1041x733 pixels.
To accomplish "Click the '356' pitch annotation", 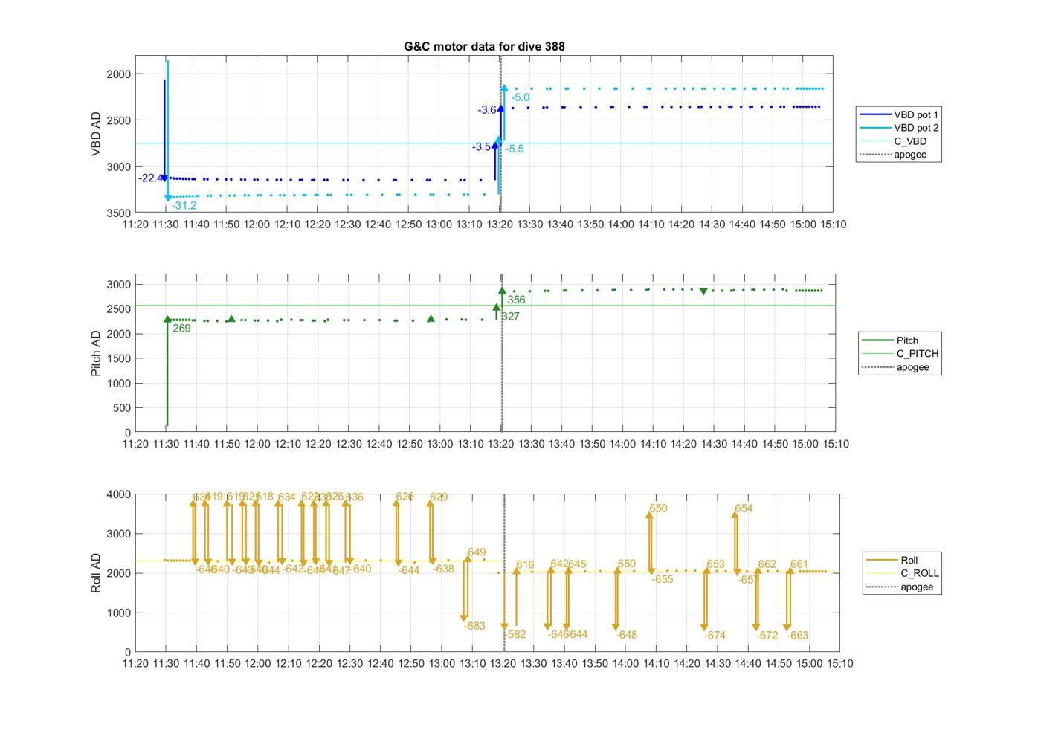I will click(516, 300).
